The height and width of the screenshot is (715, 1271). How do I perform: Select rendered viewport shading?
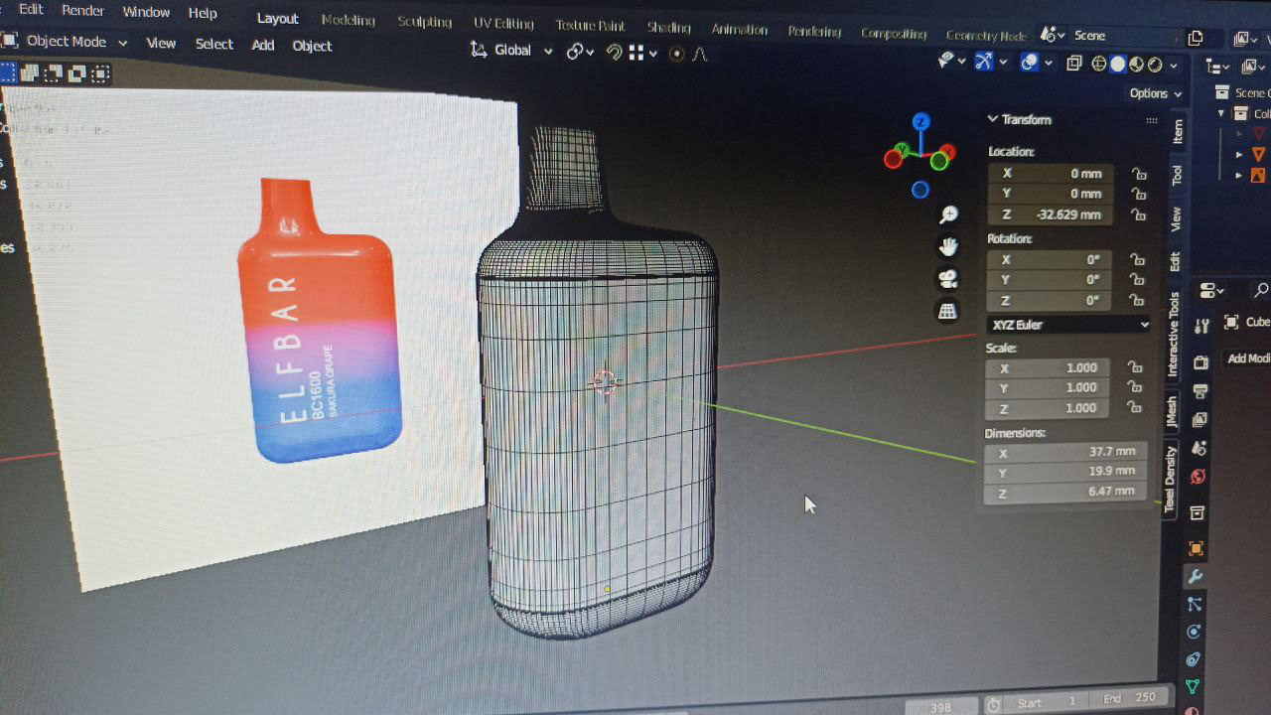click(1155, 65)
